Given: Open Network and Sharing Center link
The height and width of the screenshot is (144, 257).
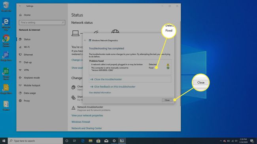Looking at the screenshot, I should 87,128.
